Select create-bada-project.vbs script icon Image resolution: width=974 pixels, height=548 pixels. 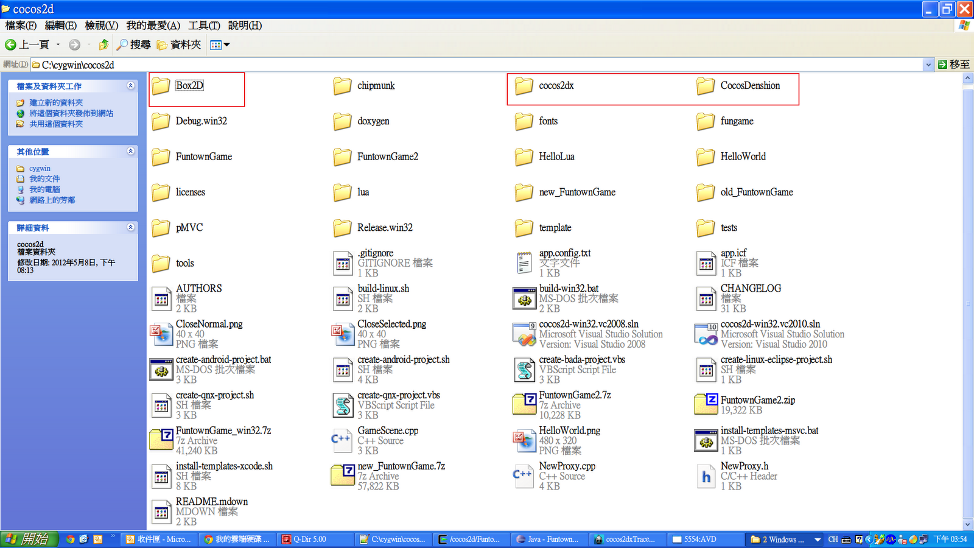[x=524, y=370]
